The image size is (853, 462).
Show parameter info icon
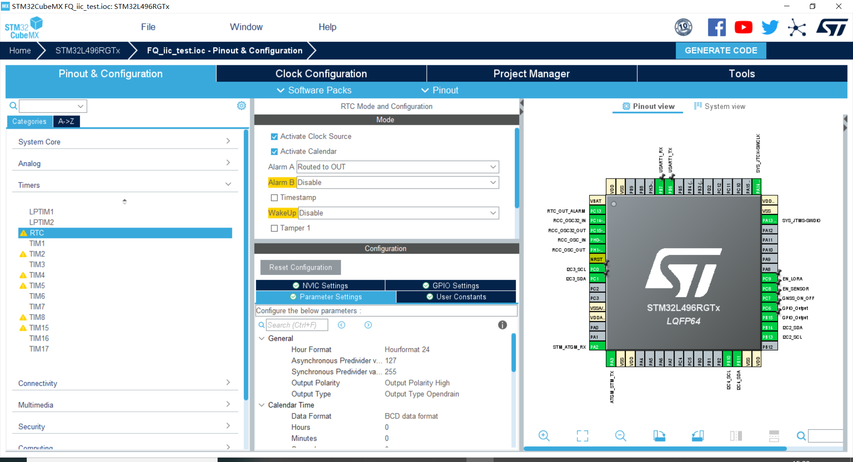pyautogui.click(x=502, y=325)
